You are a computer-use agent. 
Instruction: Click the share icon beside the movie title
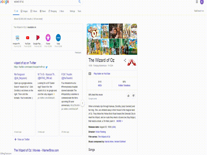coord(125,60)
